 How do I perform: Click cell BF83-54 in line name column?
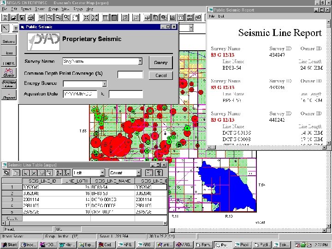[113, 187]
